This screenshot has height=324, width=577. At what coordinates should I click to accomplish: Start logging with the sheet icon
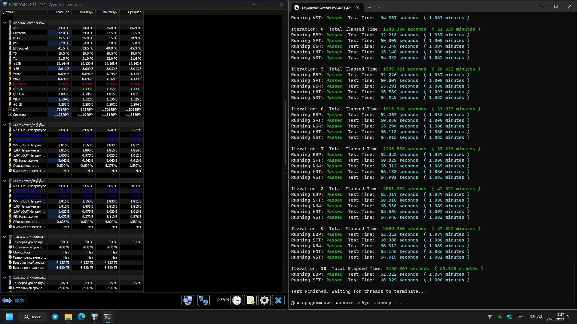coord(251,300)
